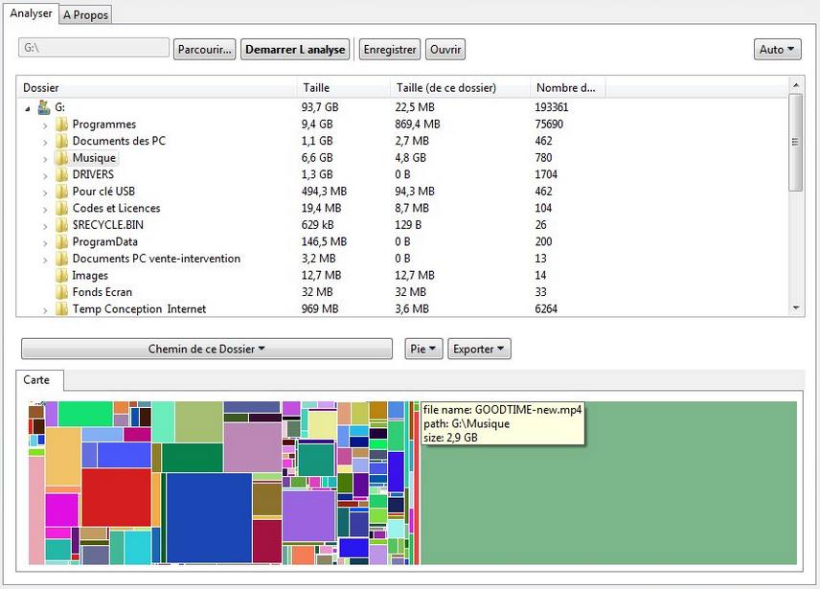Sort by the Nombre d... column header
Image resolution: width=820 pixels, height=589 pixels.
point(568,88)
